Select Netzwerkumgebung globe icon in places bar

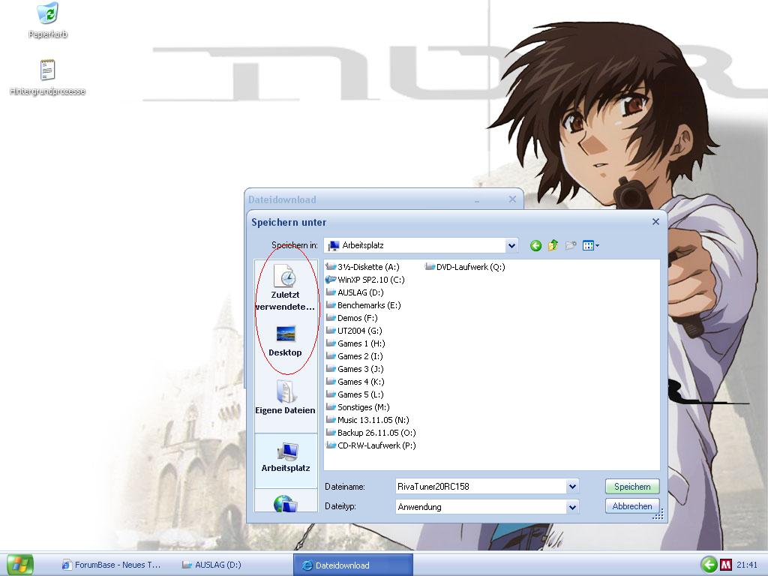(x=286, y=503)
